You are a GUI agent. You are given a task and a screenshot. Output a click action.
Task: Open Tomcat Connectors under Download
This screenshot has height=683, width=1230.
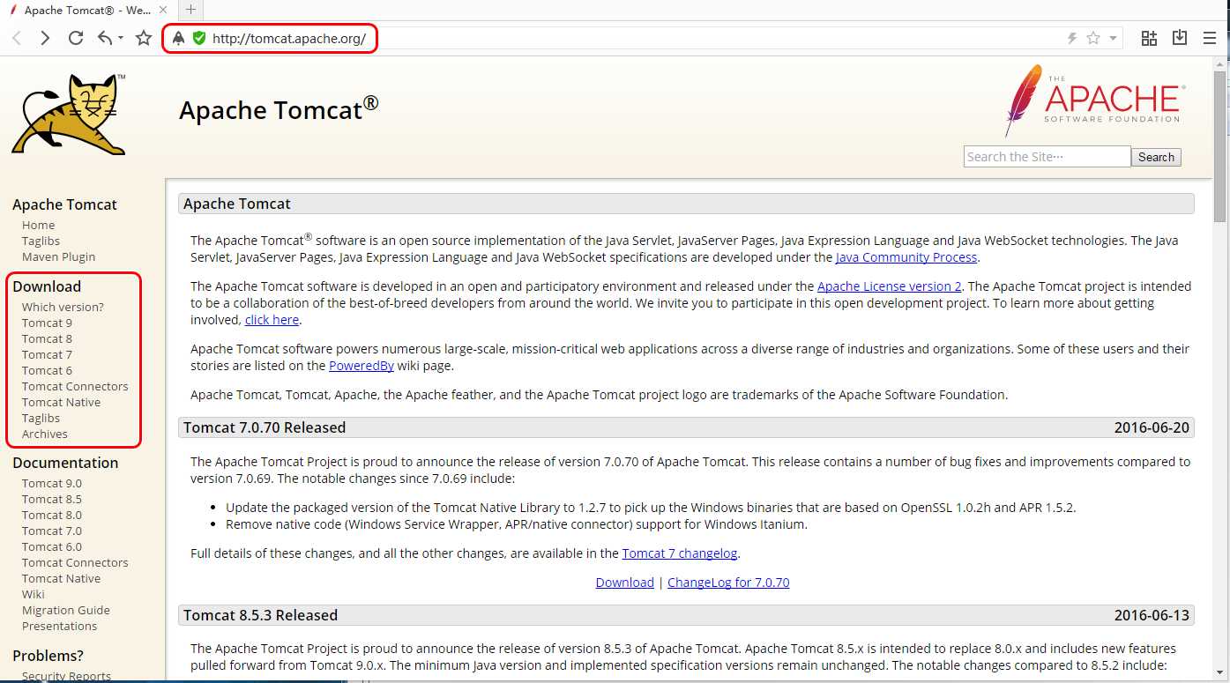pyautogui.click(x=75, y=386)
